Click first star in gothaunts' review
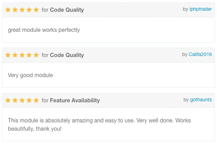Image resolution: width=217 pixels, height=148 pixels. (8, 100)
